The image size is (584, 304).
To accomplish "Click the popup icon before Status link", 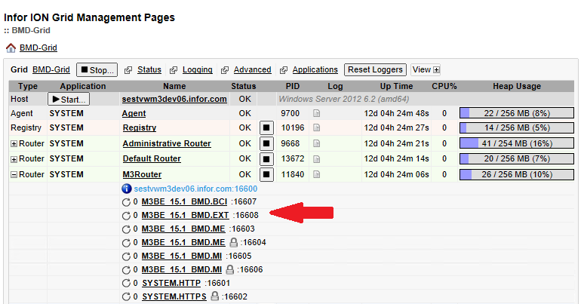I will (128, 70).
